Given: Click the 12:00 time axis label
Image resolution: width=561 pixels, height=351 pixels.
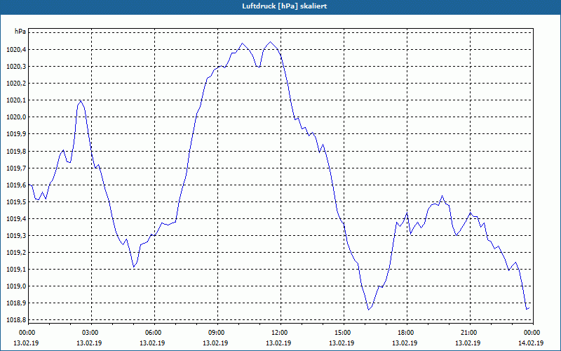Looking at the screenshot, I should tap(279, 333).
